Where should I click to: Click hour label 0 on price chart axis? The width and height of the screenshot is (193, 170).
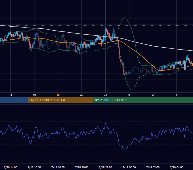click(x=129, y=95)
